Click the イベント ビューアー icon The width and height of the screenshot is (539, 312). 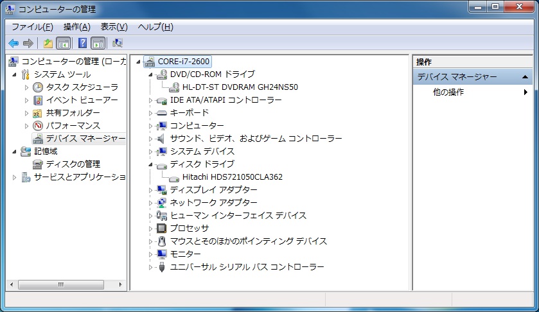coord(38,100)
